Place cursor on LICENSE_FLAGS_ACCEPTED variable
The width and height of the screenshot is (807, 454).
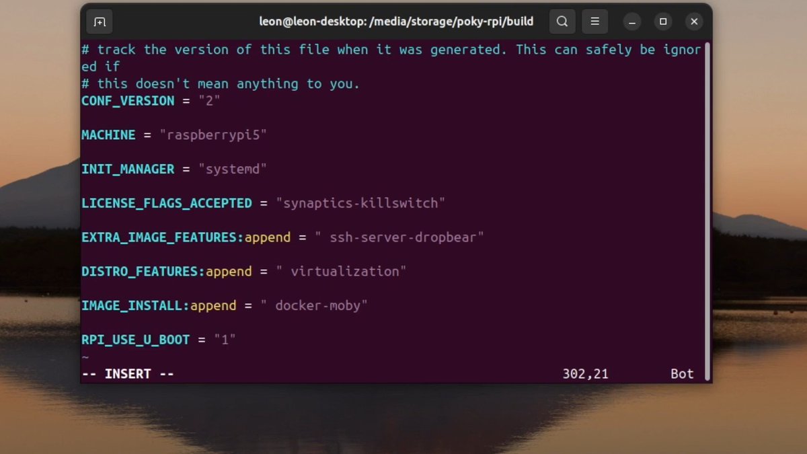click(x=167, y=203)
